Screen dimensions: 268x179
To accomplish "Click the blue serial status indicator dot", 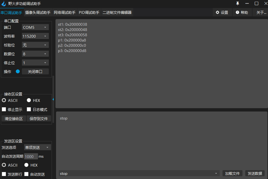I will [18, 71].
